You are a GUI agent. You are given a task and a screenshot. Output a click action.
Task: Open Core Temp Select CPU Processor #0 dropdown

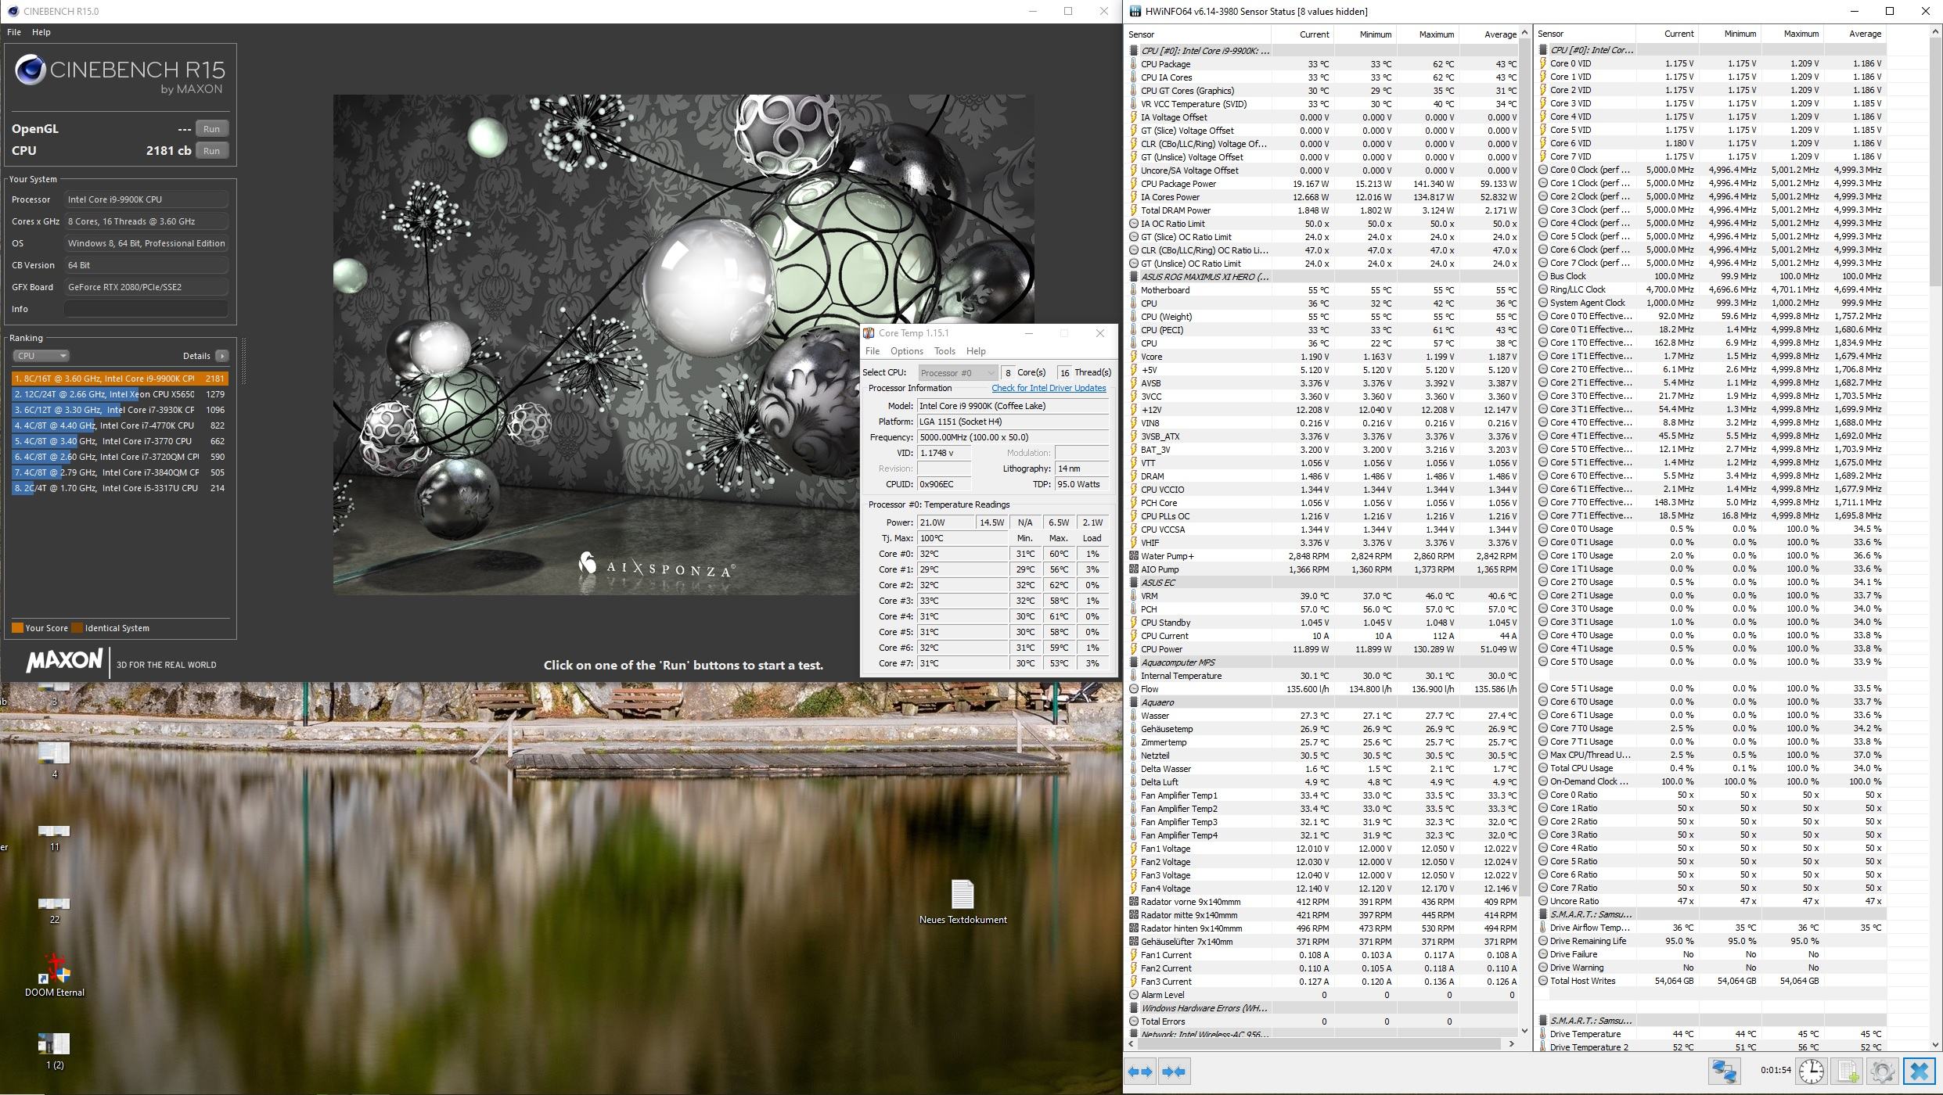pos(957,372)
